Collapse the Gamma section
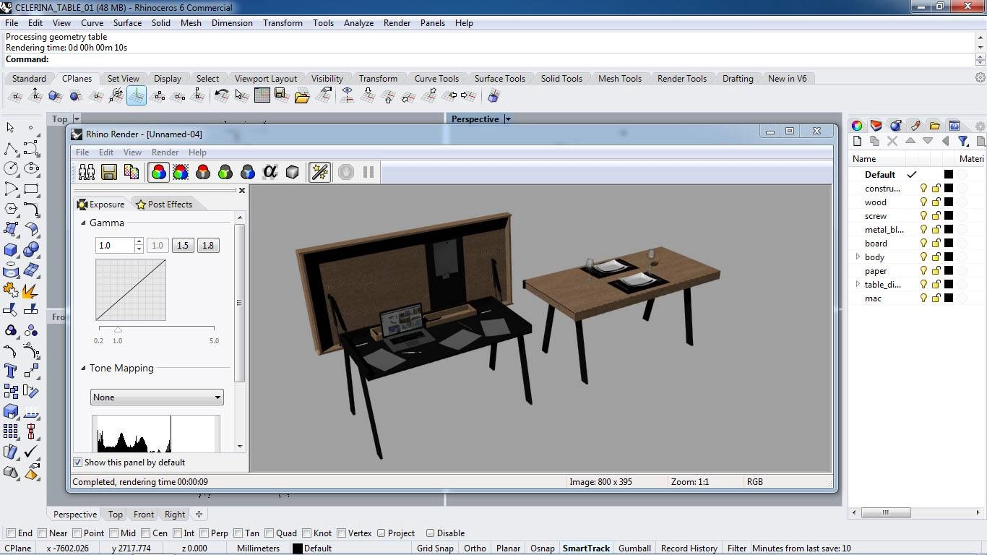The image size is (987, 555). click(x=83, y=223)
